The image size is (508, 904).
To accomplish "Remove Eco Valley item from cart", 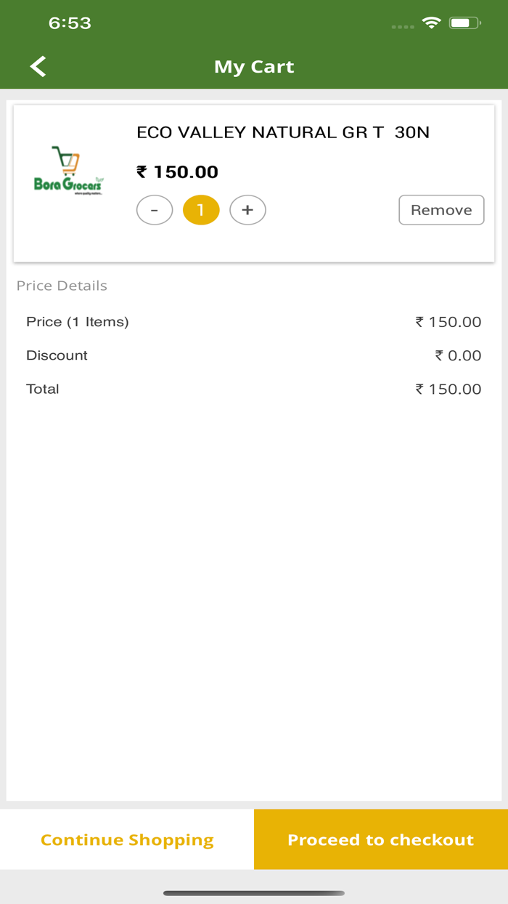I will [441, 210].
